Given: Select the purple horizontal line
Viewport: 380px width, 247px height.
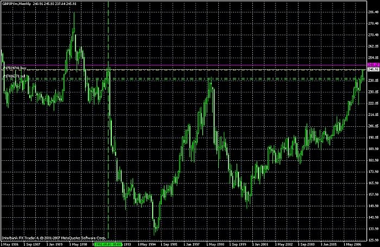Looking at the screenshot, I should pyautogui.click(x=184, y=65).
